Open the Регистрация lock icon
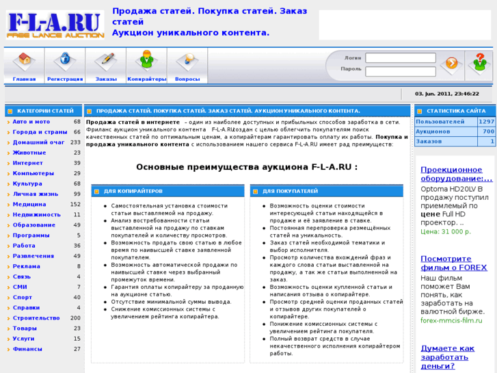 [65, 60]
